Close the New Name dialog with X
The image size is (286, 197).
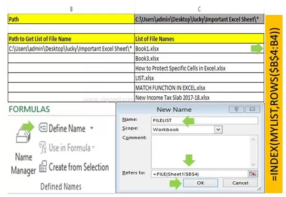tap(252, 109)
